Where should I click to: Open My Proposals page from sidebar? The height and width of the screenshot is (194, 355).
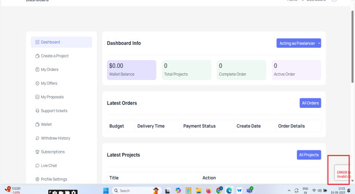[52, 97]
